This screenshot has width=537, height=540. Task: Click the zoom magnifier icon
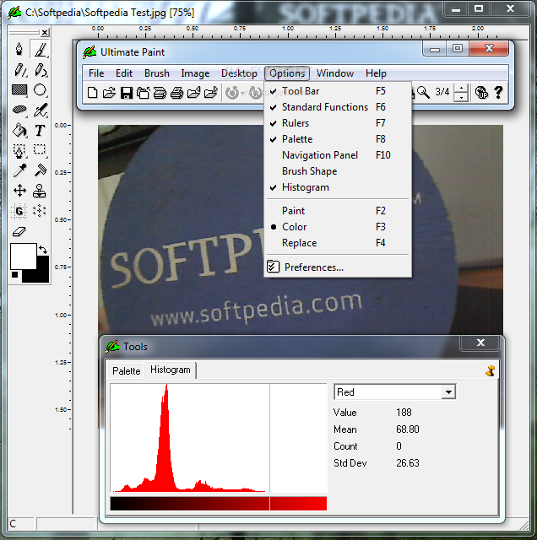(423, 92)
